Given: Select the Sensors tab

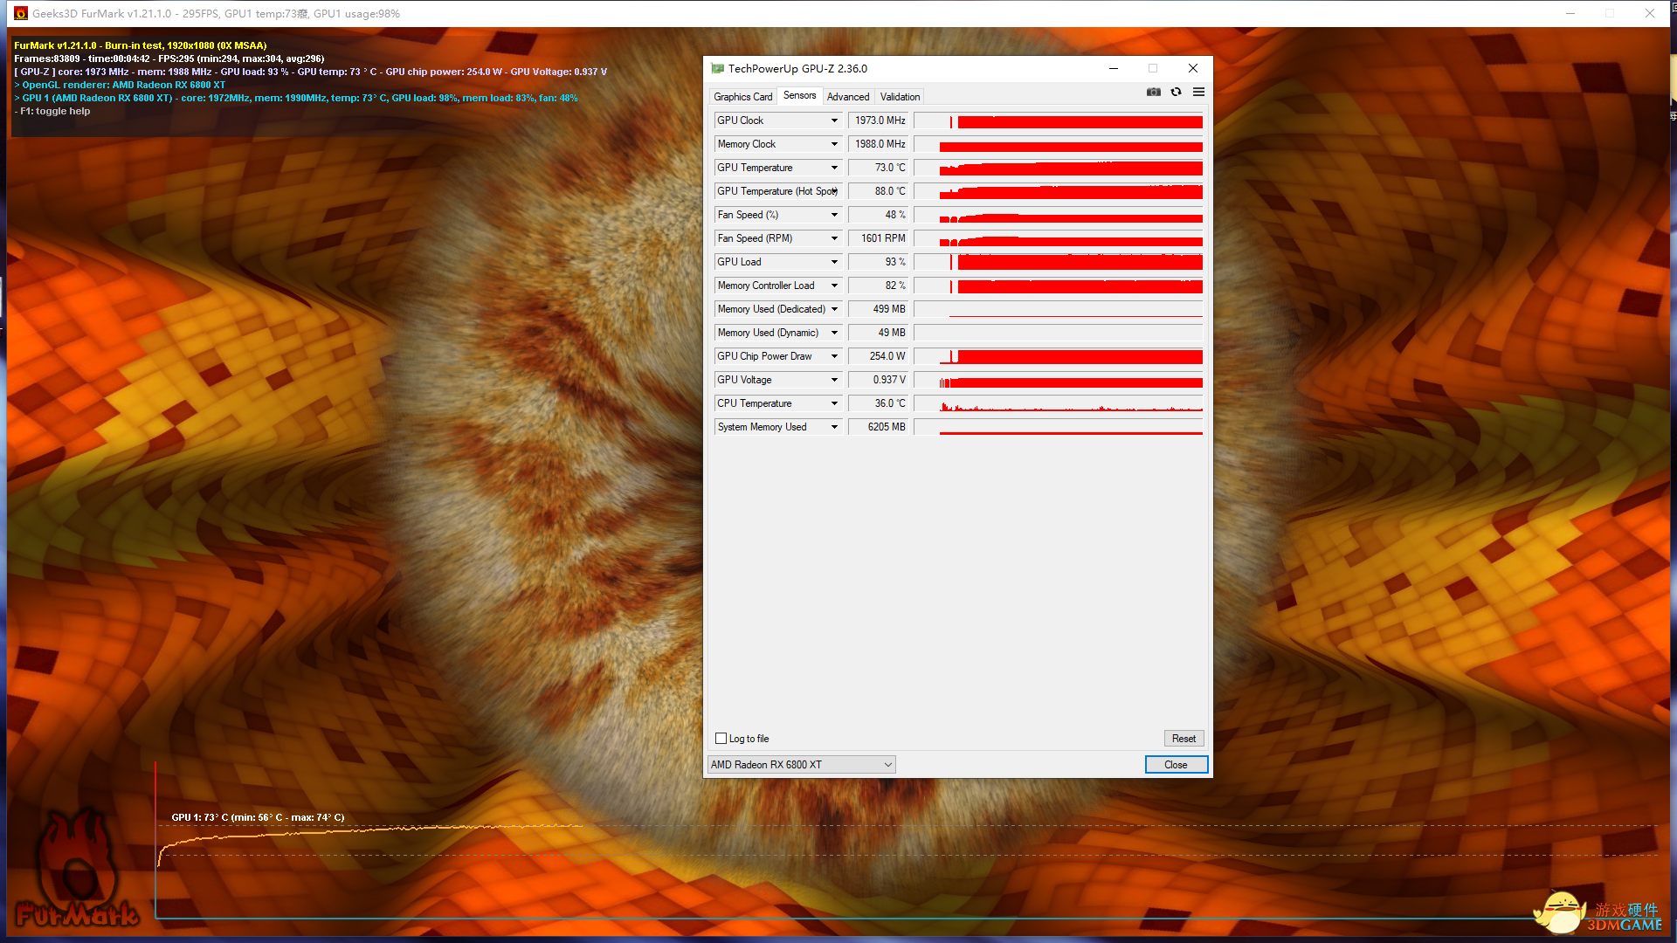Looking at the screenshot, I should (x=799, y=96).
